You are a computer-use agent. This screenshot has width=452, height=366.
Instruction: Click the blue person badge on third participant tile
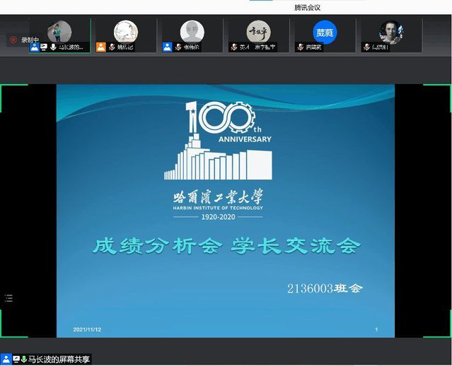click(x=167, y=47)
